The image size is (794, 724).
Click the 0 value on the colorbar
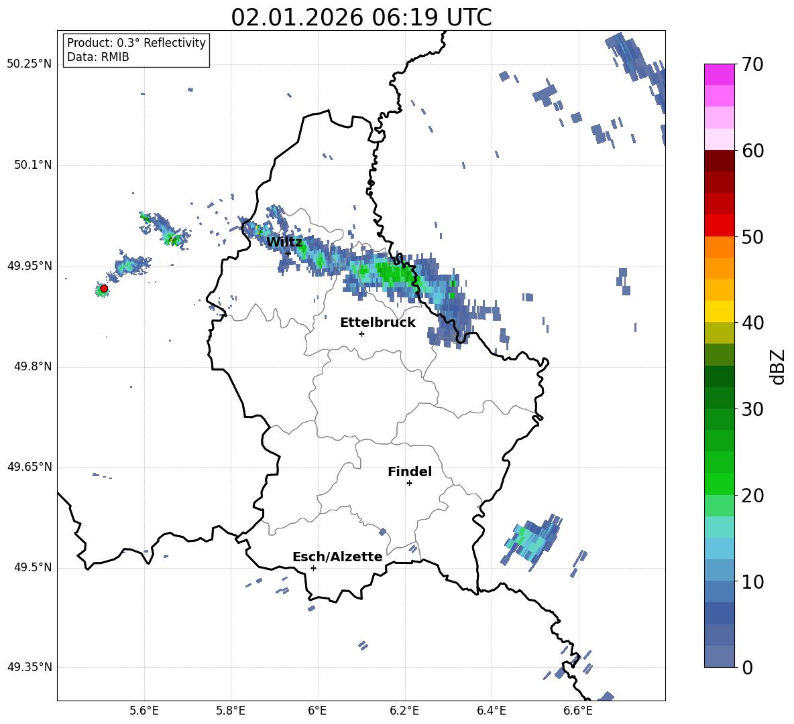[x=748, y=667]
